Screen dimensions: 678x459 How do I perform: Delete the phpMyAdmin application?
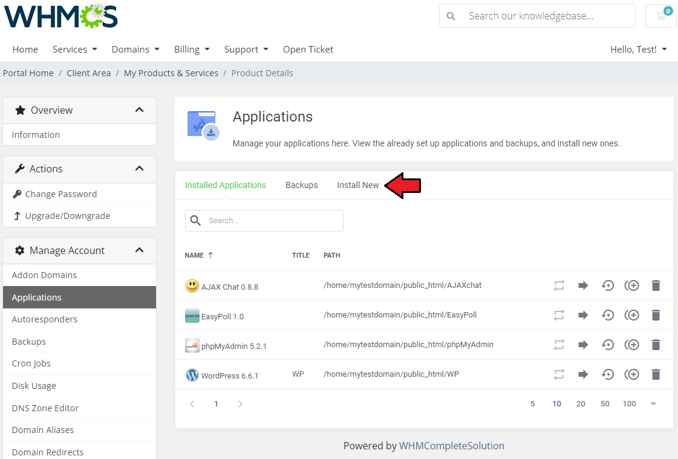[656, 345]
